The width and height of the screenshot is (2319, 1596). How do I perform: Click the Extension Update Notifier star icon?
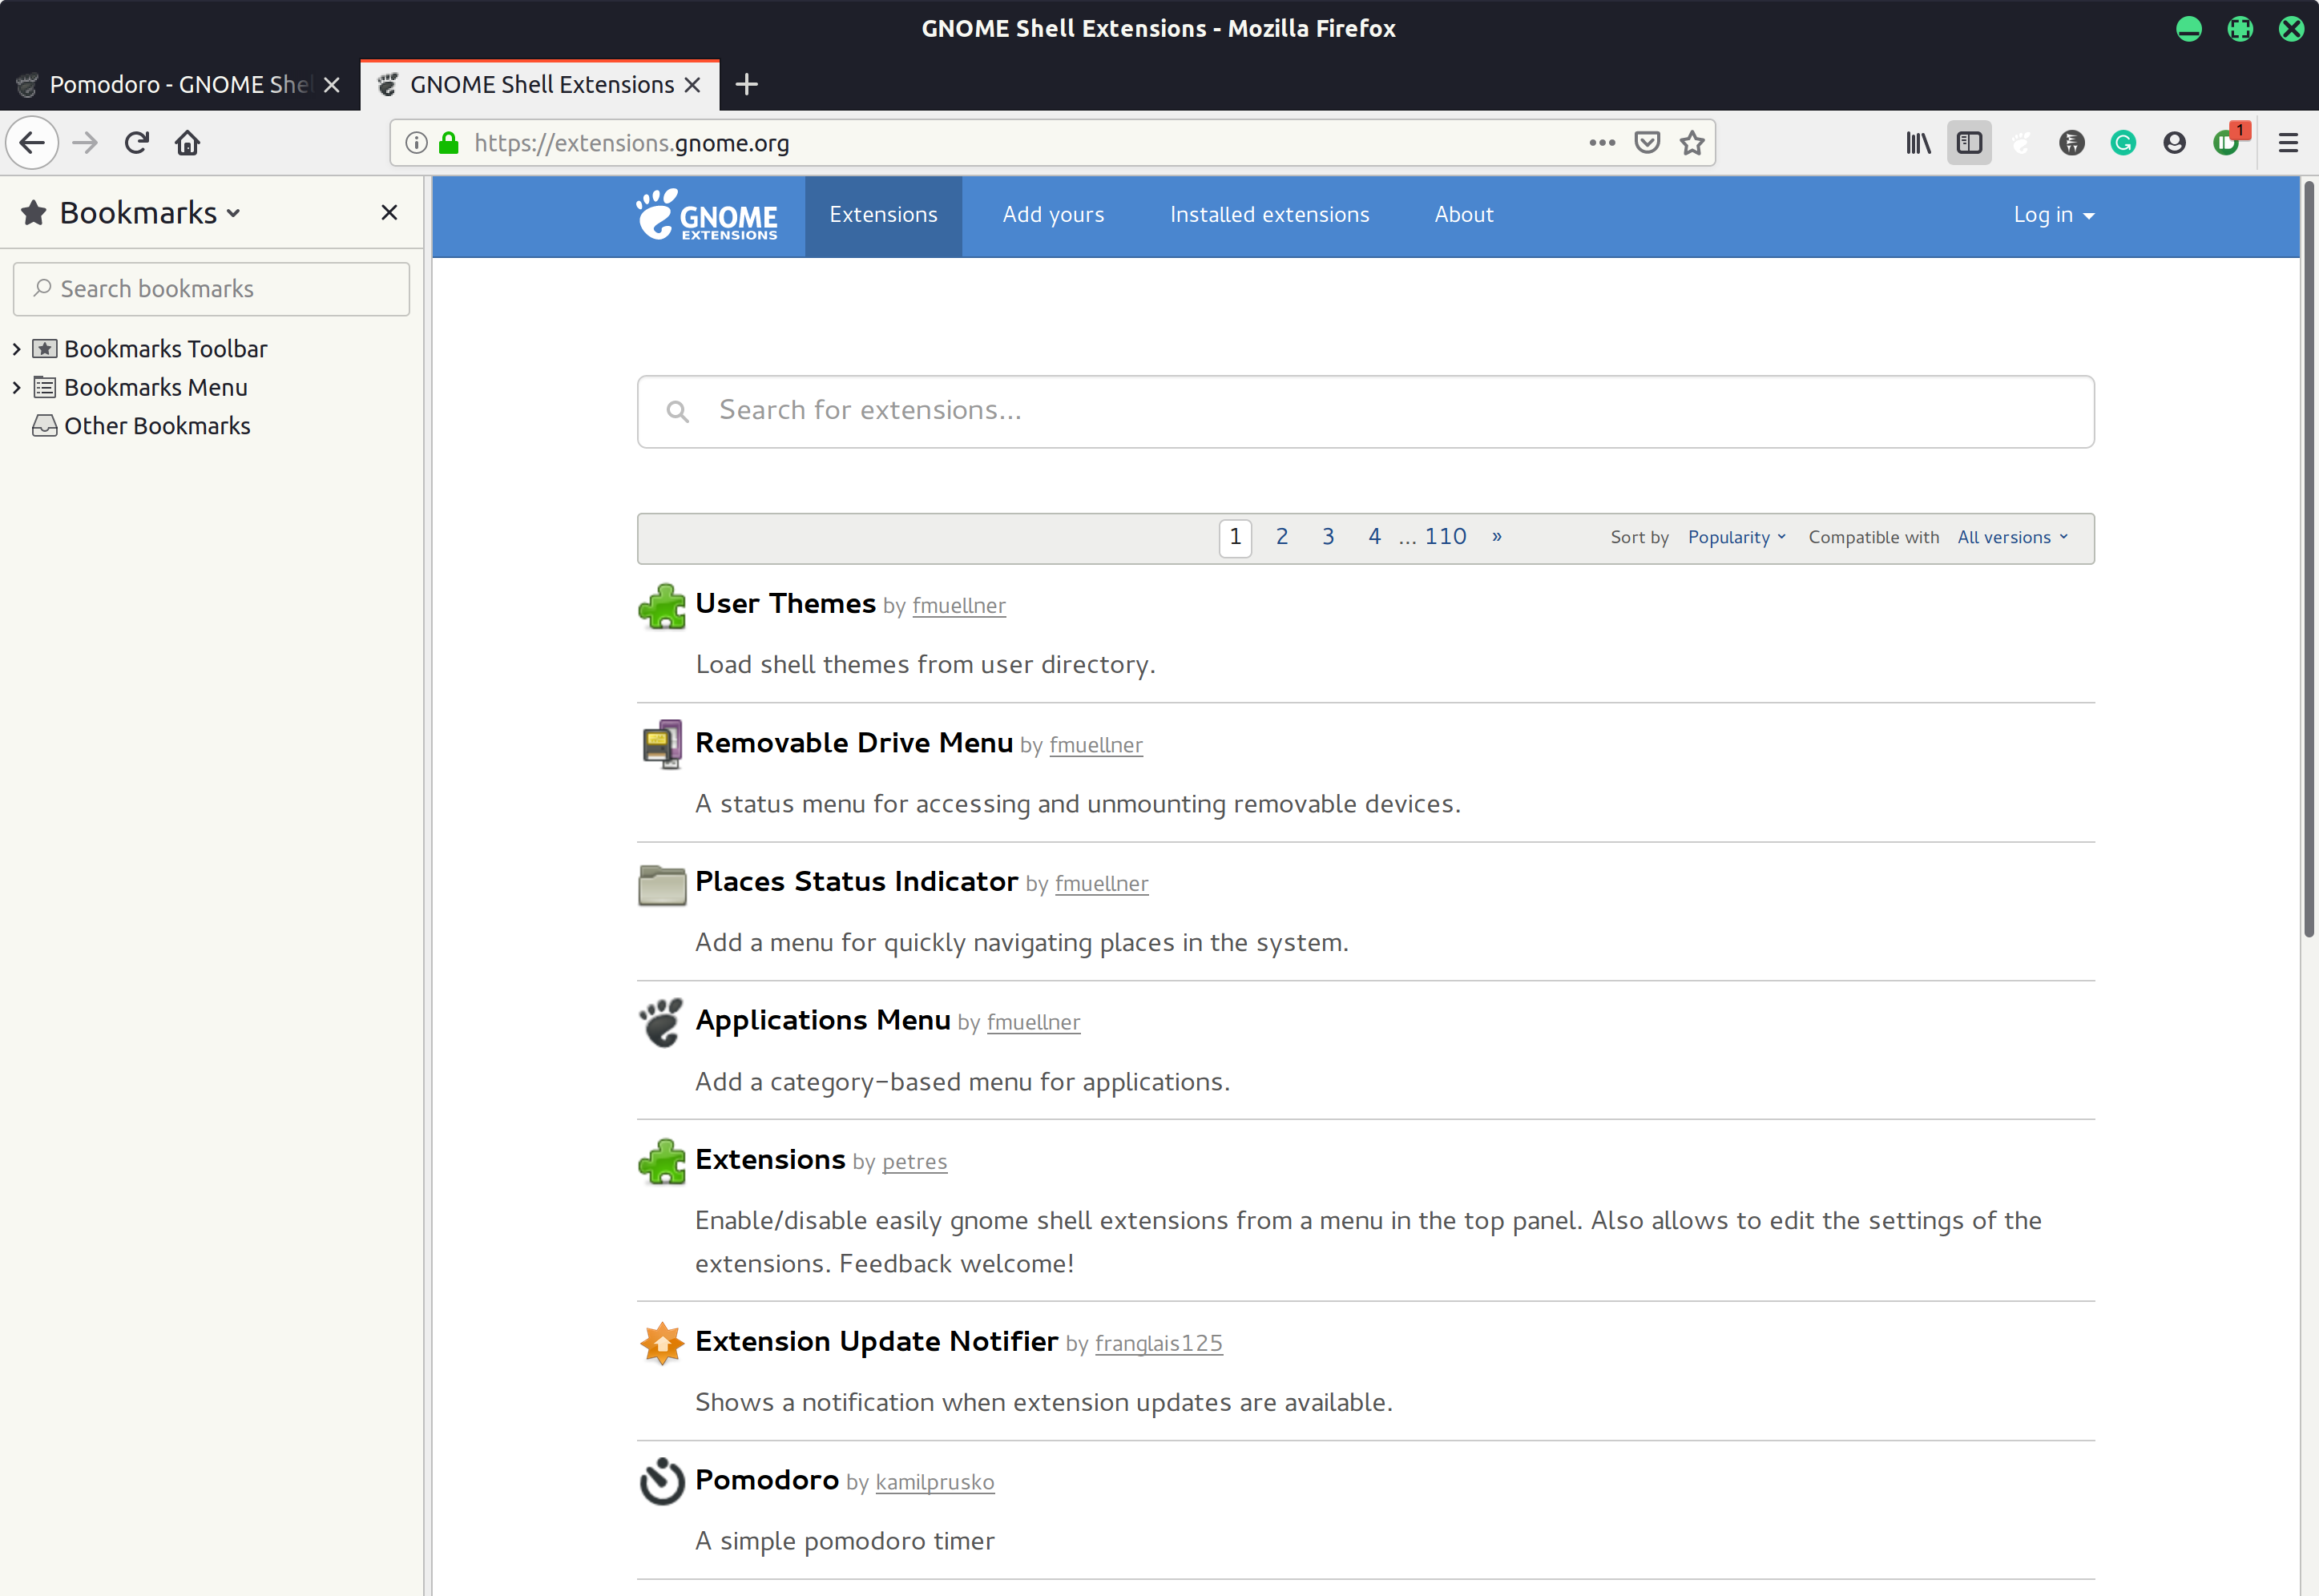[661, 1343]
